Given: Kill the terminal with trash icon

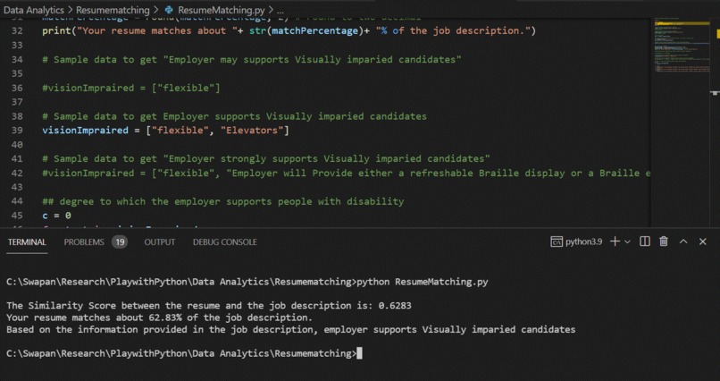Looking at the screenshot, I should [664, 241].
